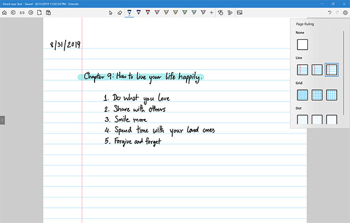Click the paste clipboard icon
This screenshot has width=350, height=223.
[x=49, y=12]
